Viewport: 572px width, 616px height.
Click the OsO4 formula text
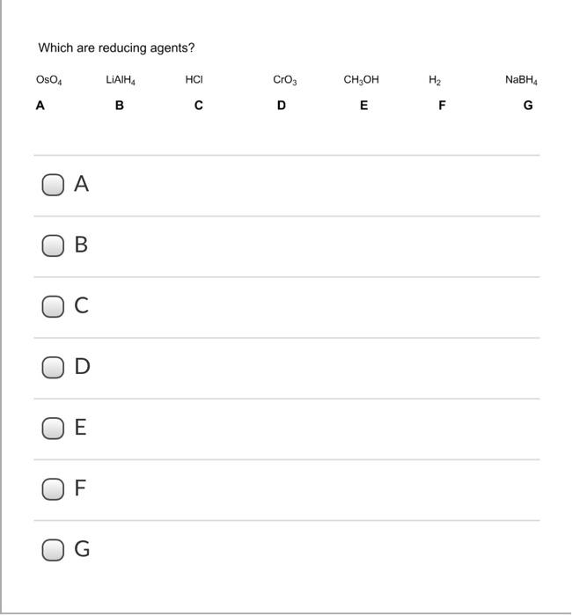[48, 80]
